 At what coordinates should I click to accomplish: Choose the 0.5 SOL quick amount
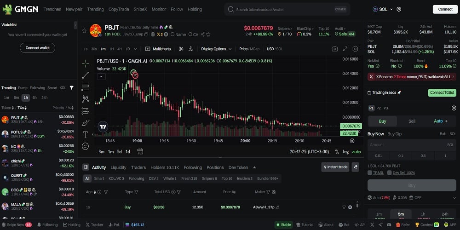(x=423, y=155)
